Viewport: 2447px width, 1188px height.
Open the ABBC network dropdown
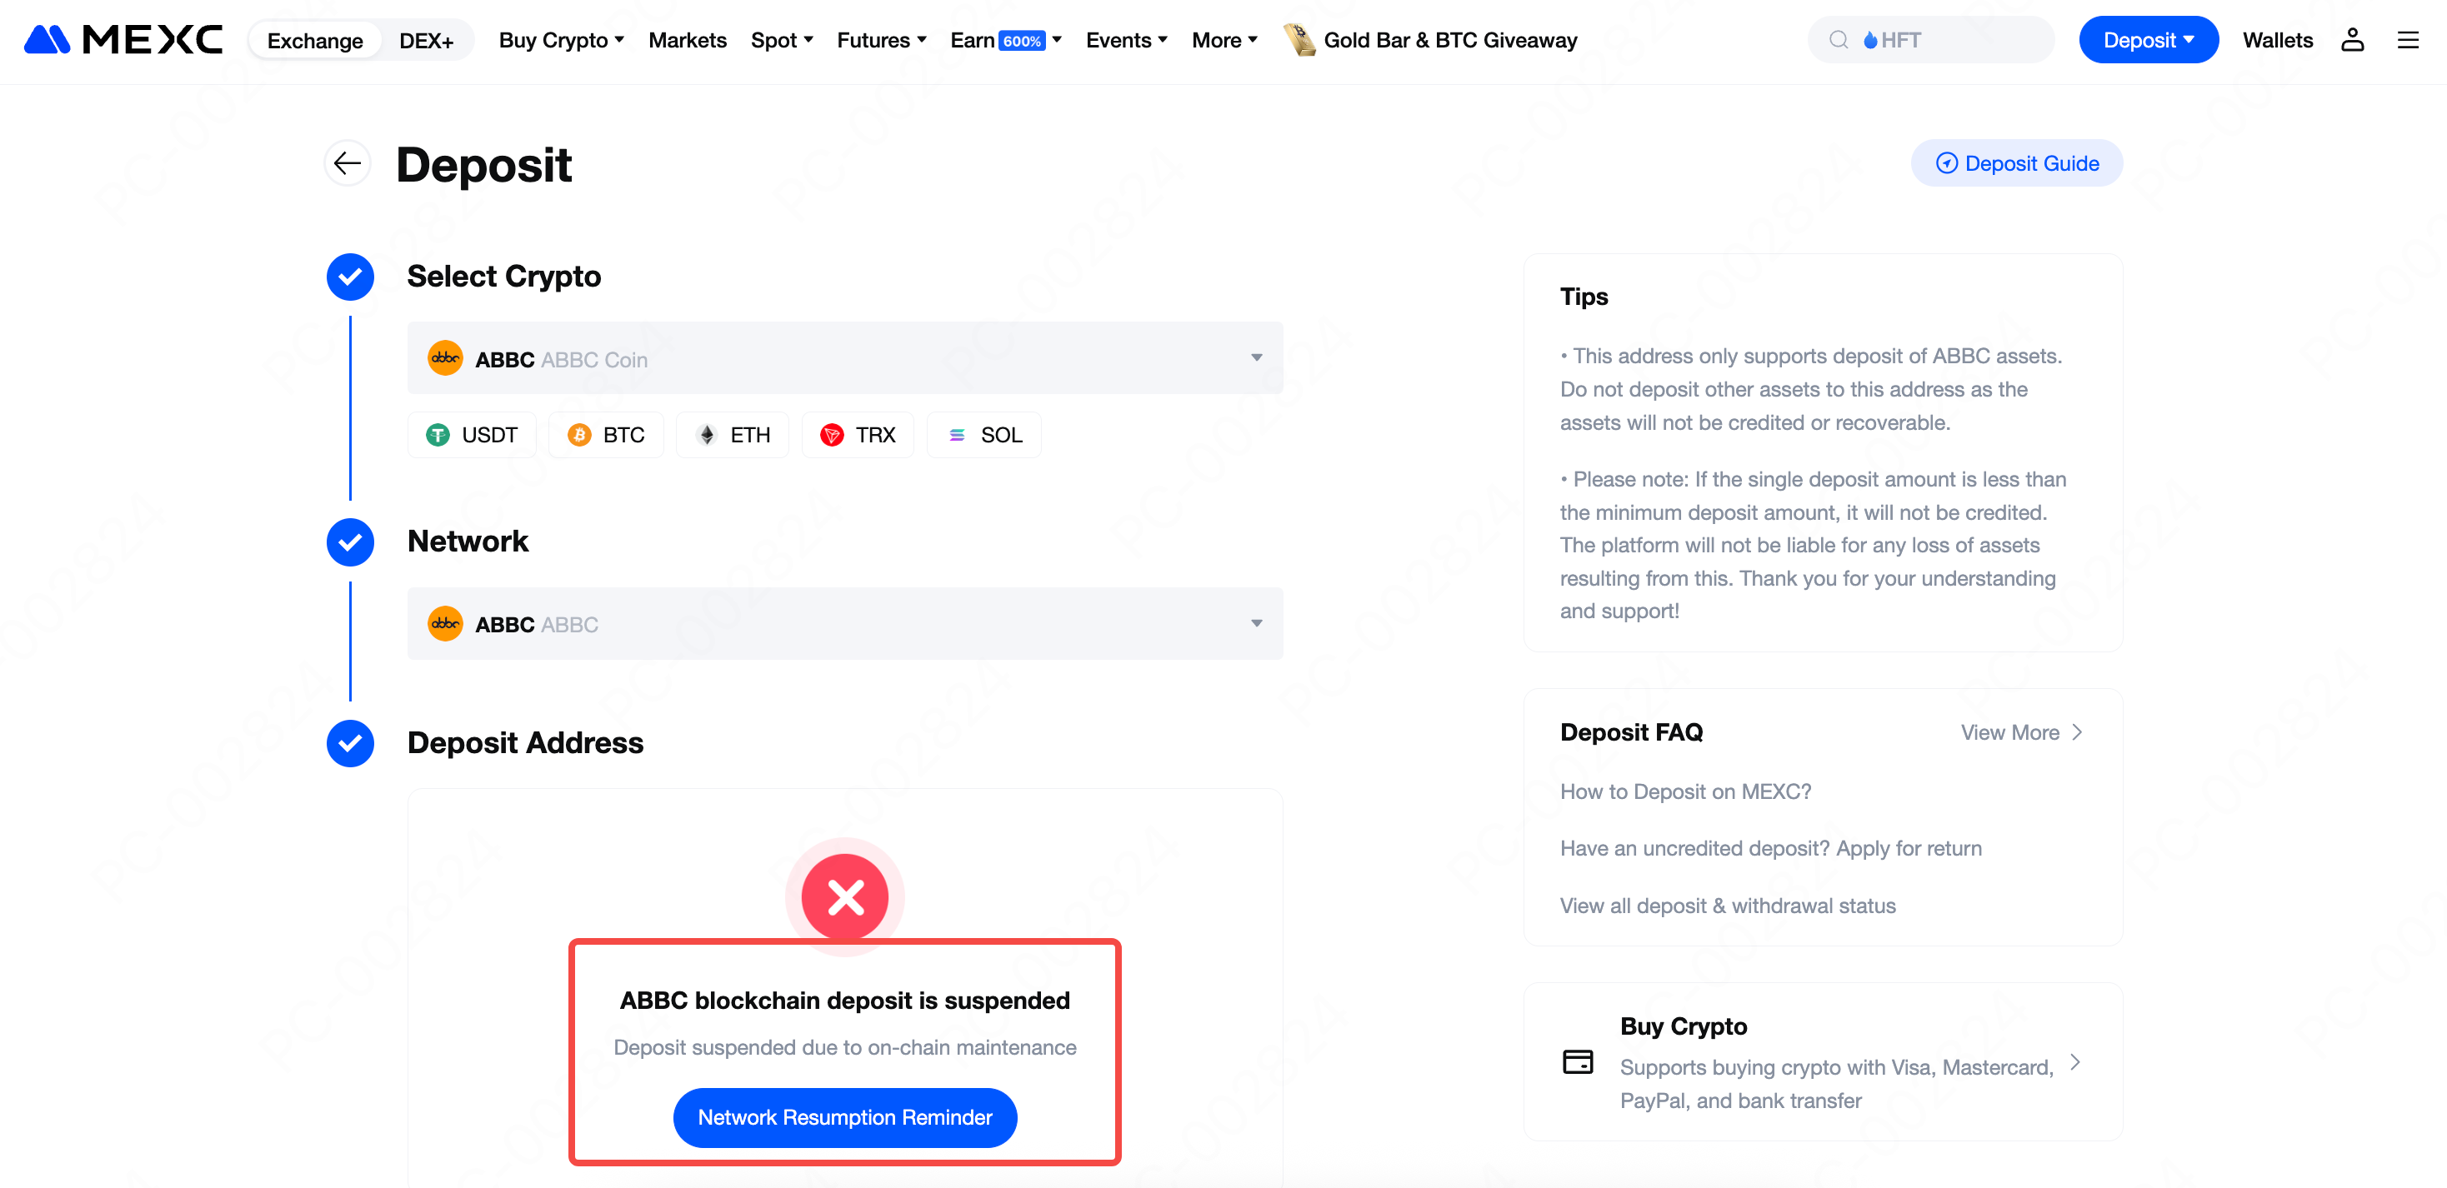pos(844,623)
